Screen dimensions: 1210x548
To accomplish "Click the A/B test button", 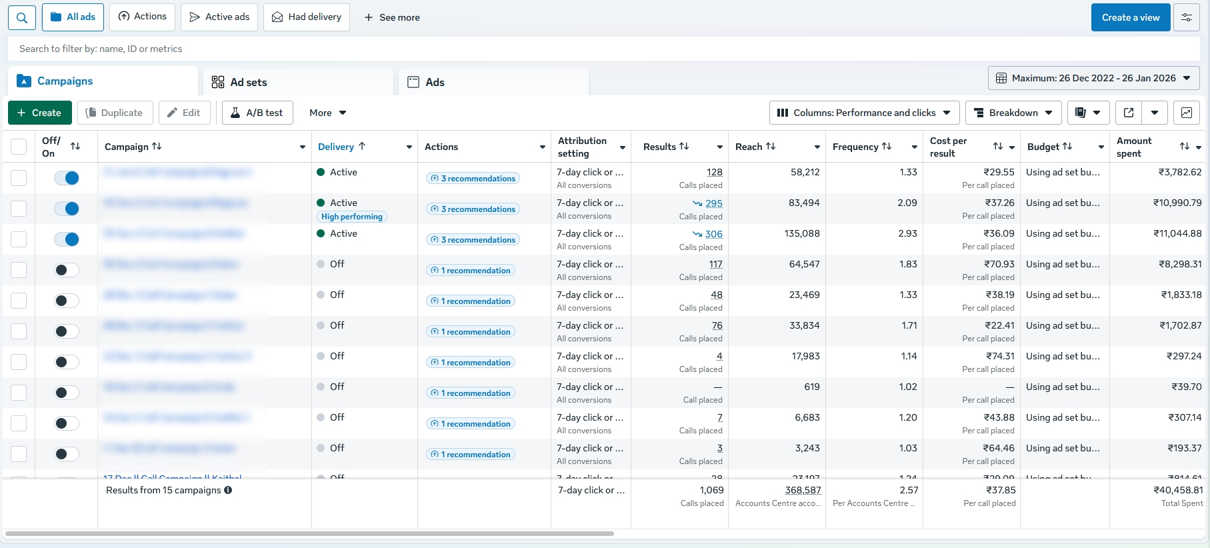I will [x=257, y=113].
